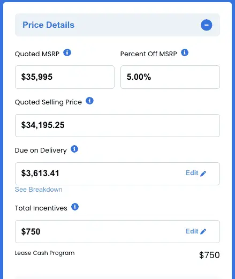This screenshot has height=279, width=235.
Task: Click the Lease Cash Program label
Action: pyautogui.click(x=44, y=253)
